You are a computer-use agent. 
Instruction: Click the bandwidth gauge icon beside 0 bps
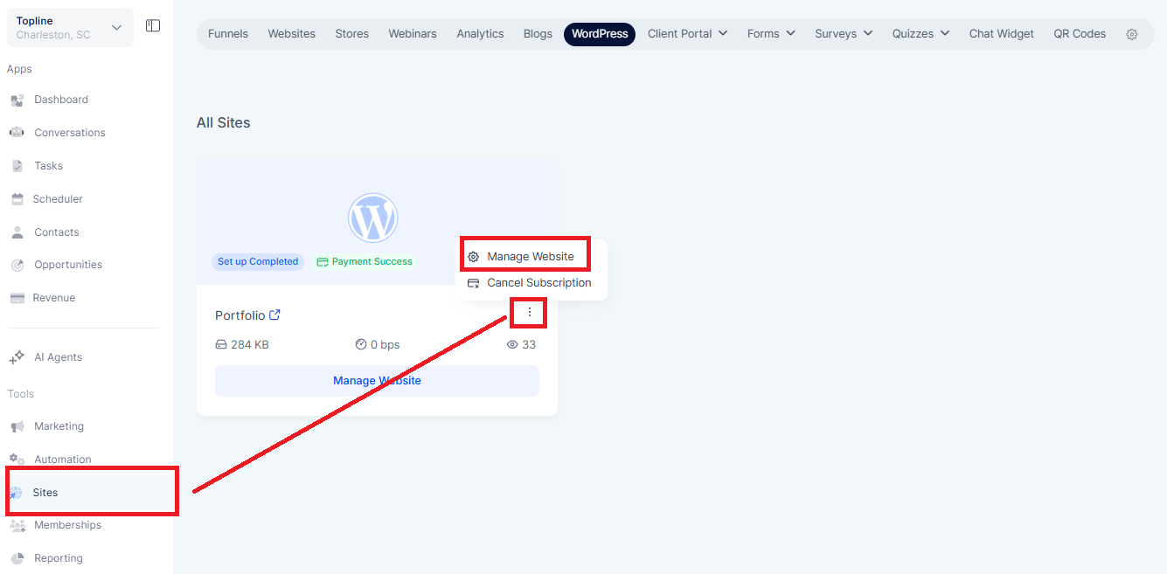(x=361, y=345)
